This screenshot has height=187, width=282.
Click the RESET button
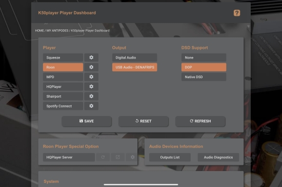click(x=144, y=121)
